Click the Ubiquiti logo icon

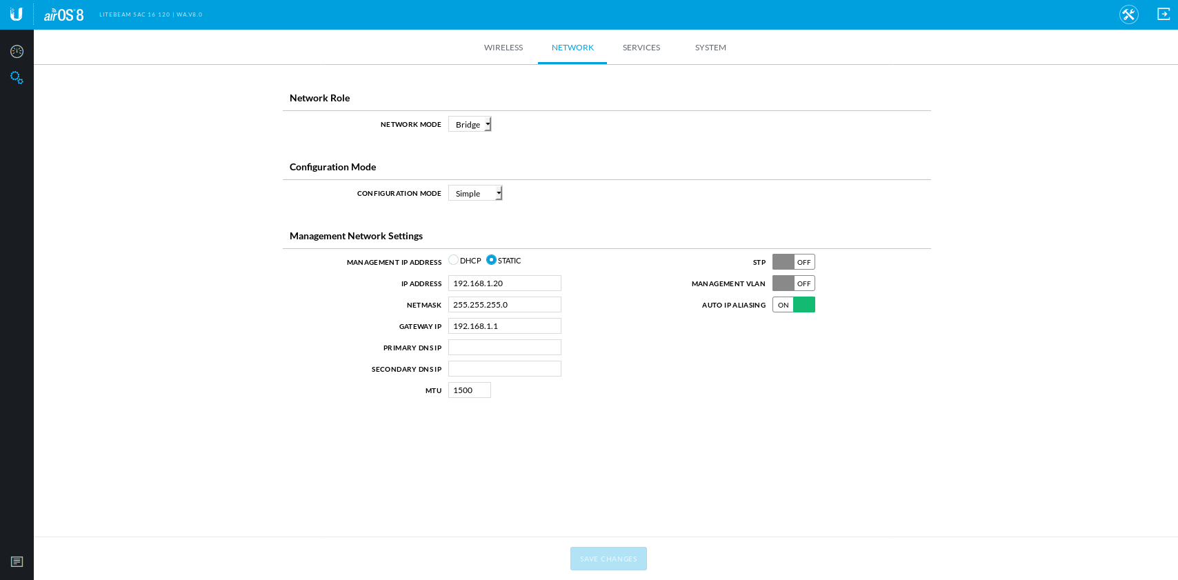click(x=17, y=14)
